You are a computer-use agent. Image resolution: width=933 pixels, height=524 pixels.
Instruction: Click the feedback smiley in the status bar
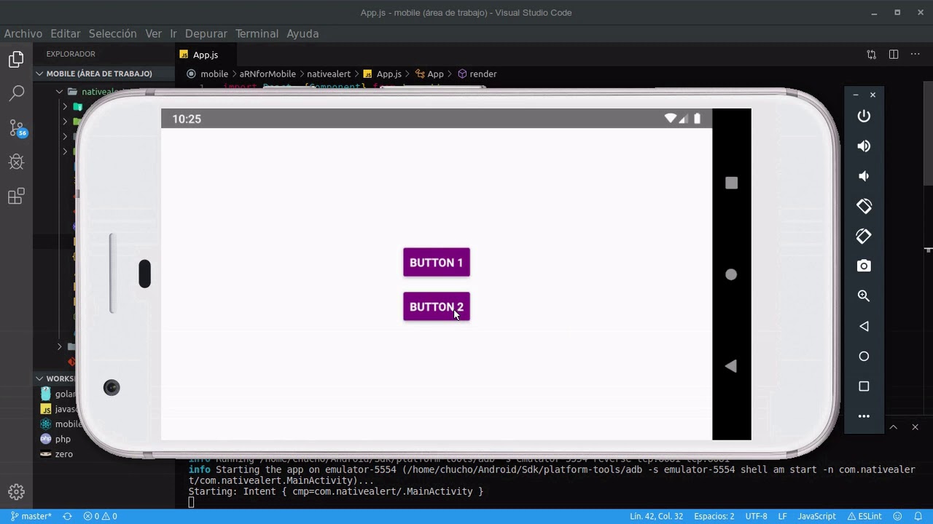pos(897,516)
